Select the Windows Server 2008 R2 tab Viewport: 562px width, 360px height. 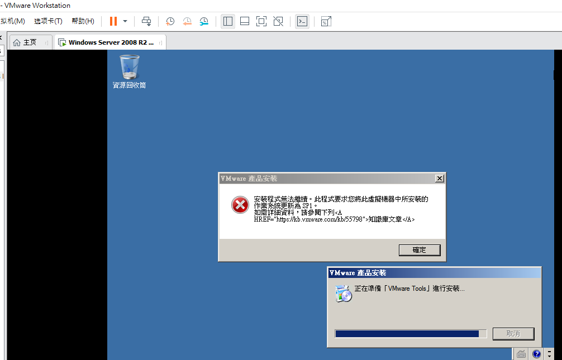click(111, 42)
